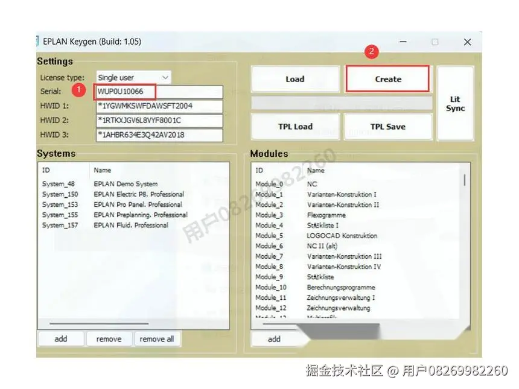Click the Modules list Name column header
Image resolution: width=519 pixels, height=389 pixels.
click(382, 170)
